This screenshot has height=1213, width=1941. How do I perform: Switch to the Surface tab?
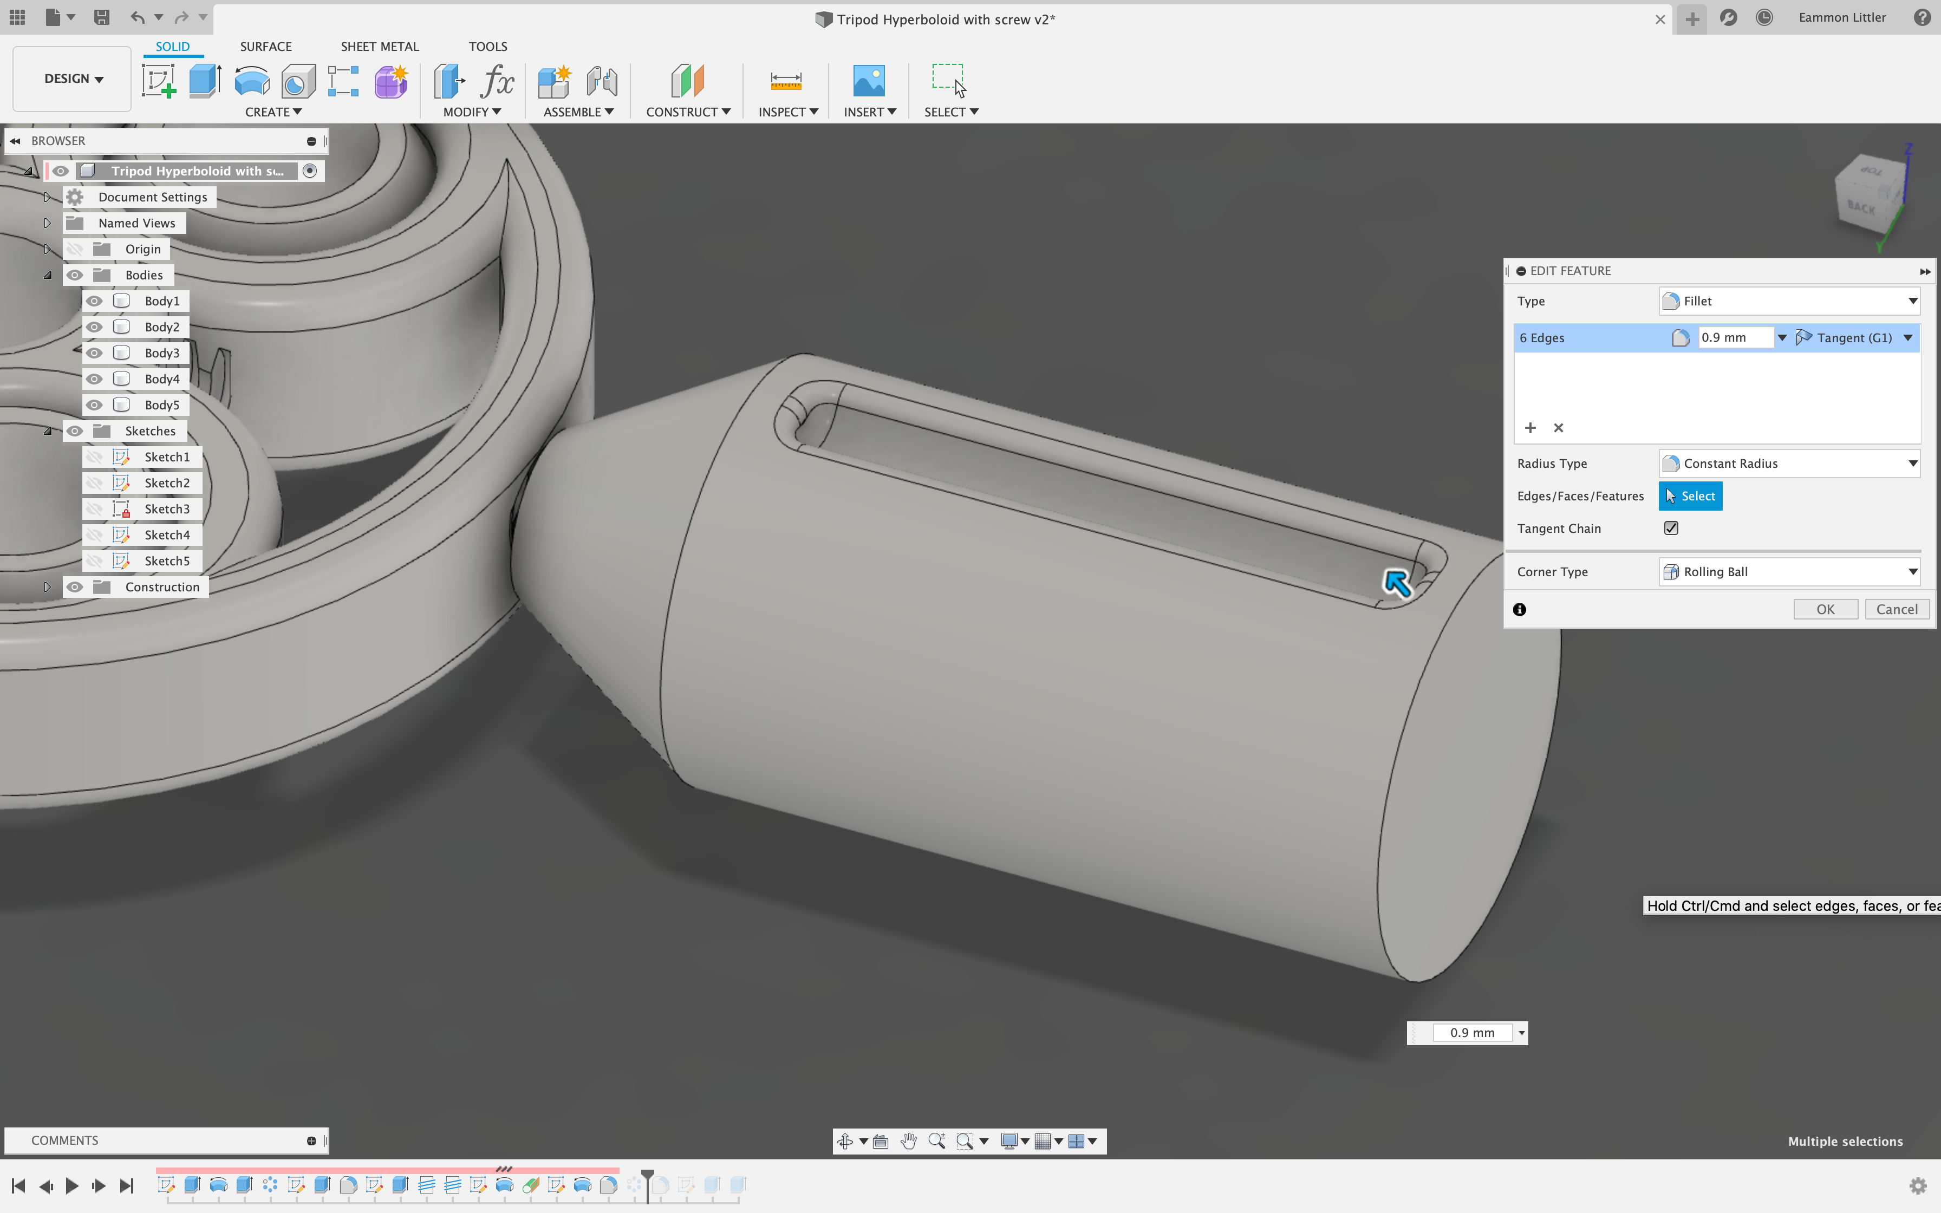[264, 46]
